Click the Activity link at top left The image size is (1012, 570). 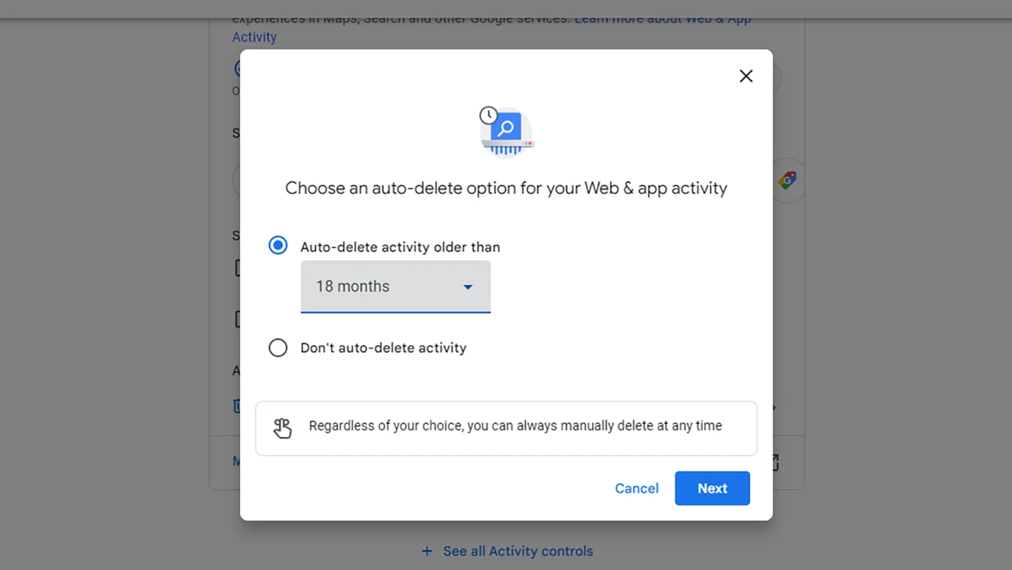coord(255,36)
